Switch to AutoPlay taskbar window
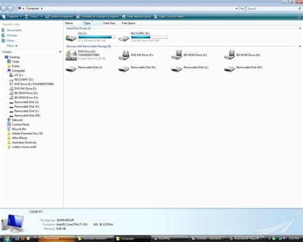Screen dimensions: 303x242 coord(171,239)
